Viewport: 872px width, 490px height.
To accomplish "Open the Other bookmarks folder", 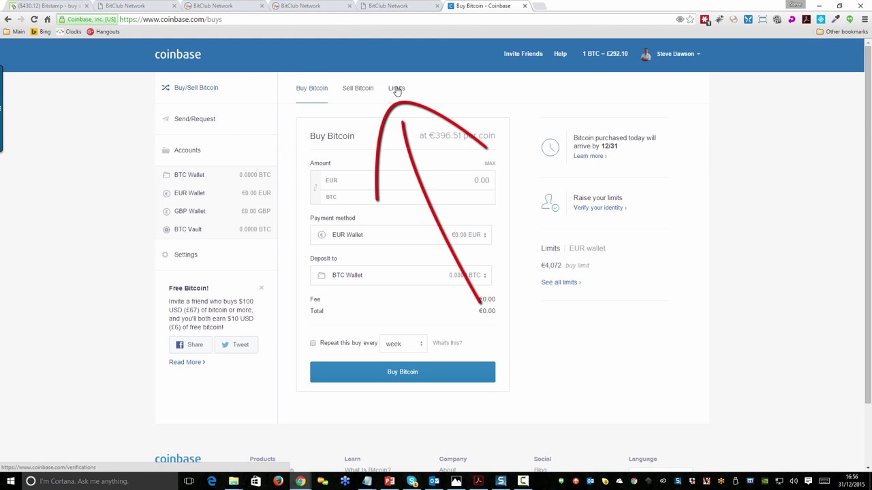I will (842, 32).
